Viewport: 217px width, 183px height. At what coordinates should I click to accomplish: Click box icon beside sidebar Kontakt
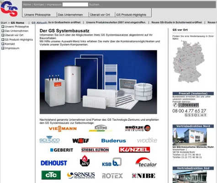pyautogui.click(x=3, y=44)
